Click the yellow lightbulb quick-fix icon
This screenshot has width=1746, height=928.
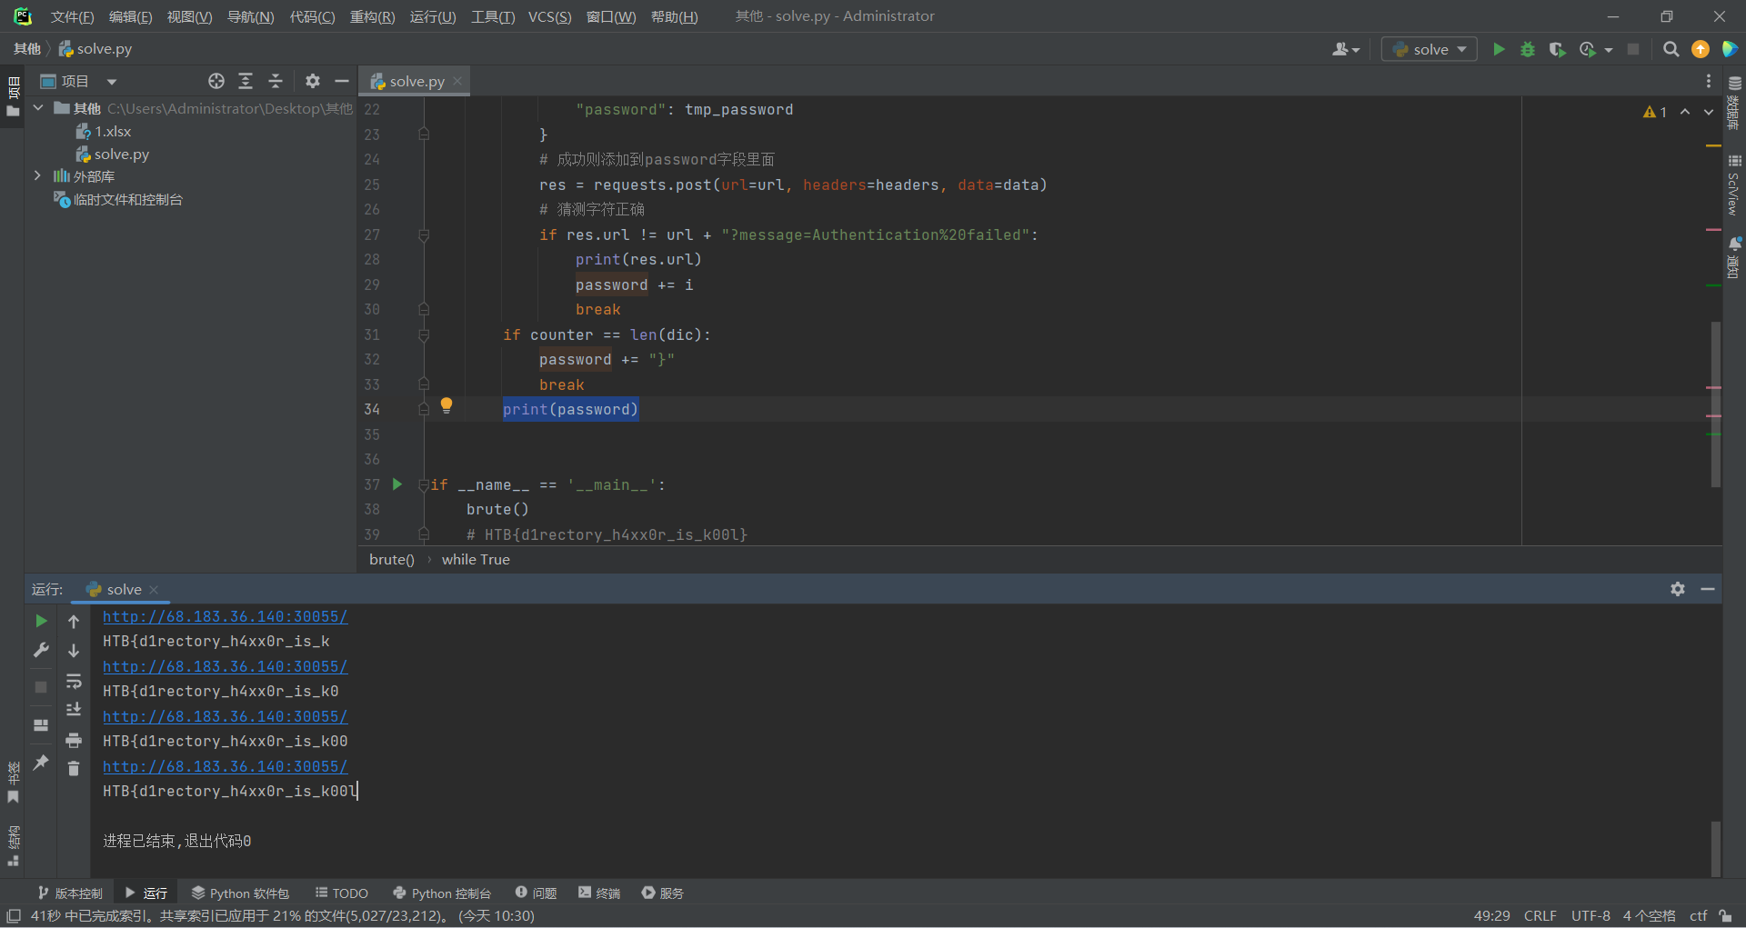pyautogui.click(x=447, y=405)
